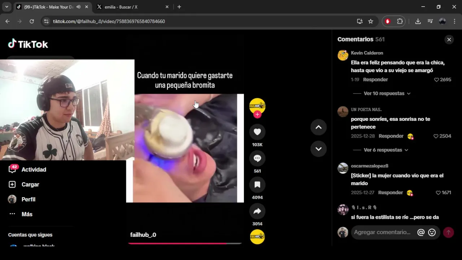
Task: Open the browser profile avatar
Action: 443,21
